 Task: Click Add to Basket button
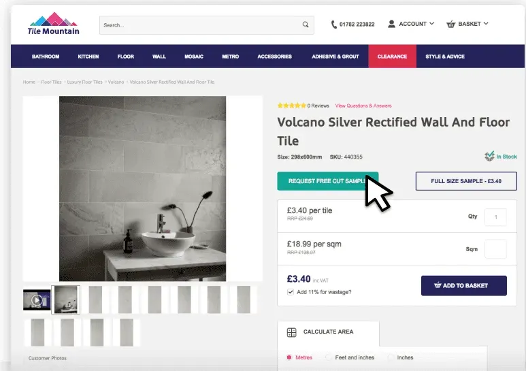[463, 285]
